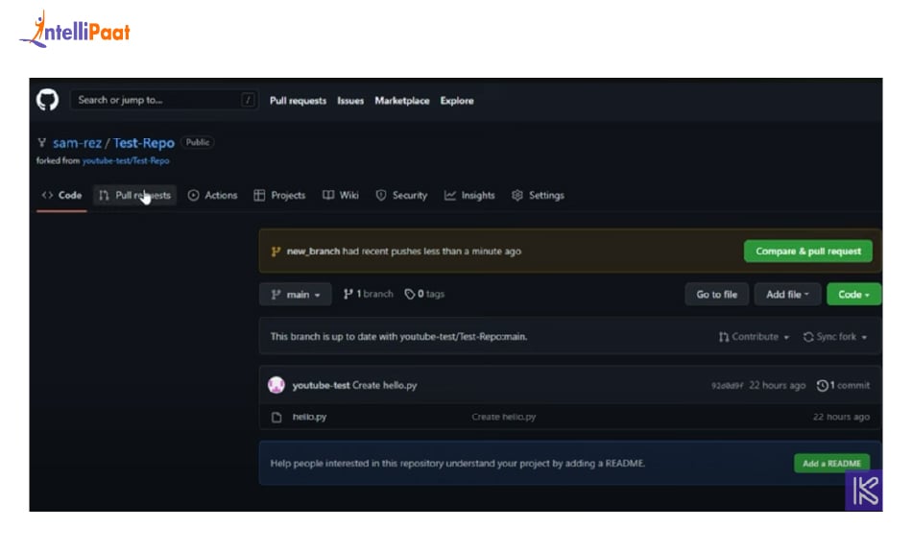Focus the Search or jump to field
Viewport: 912px width, 552px height.
163,100
